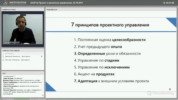Click the Нетология logo icon
Image resolution: width=178 pixels, height=100 pixels.
tap(5, 2)
